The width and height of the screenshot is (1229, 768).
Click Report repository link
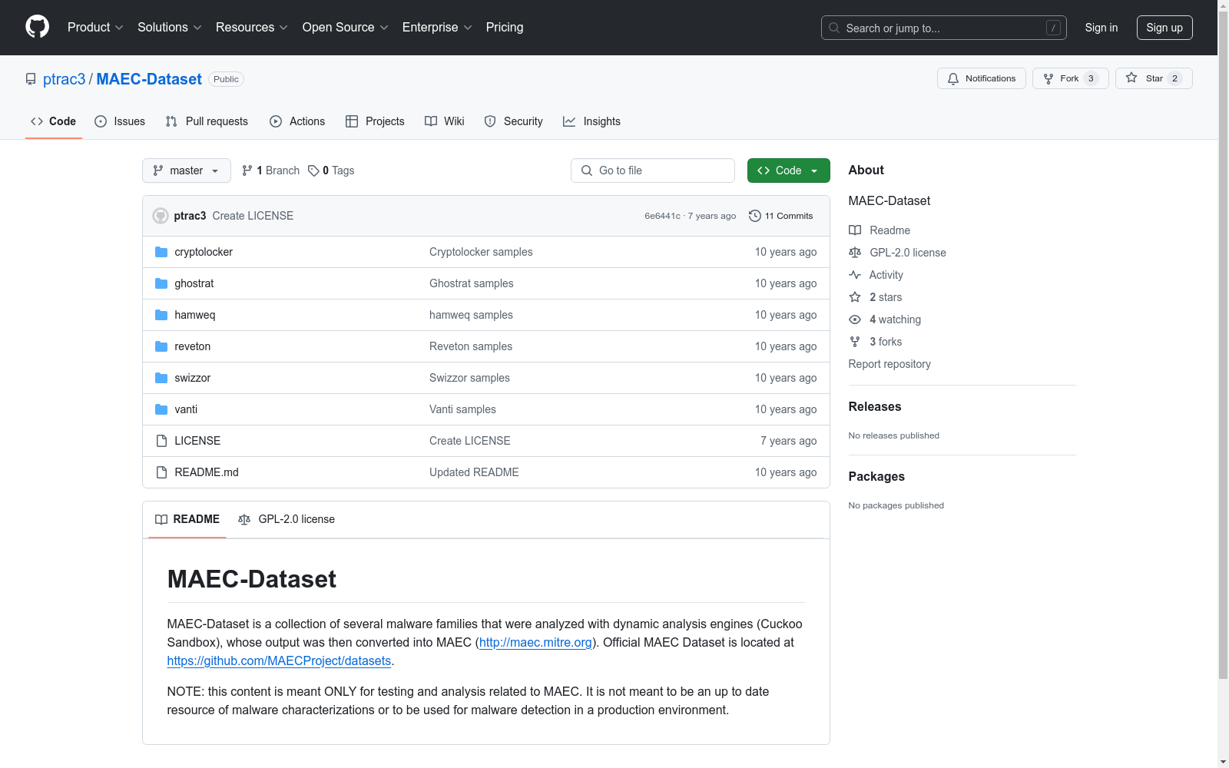tap(889, 364)
